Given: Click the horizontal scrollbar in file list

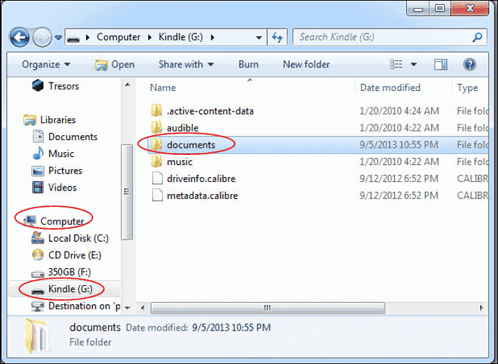Looking at the screenshot, I should 267,308.
